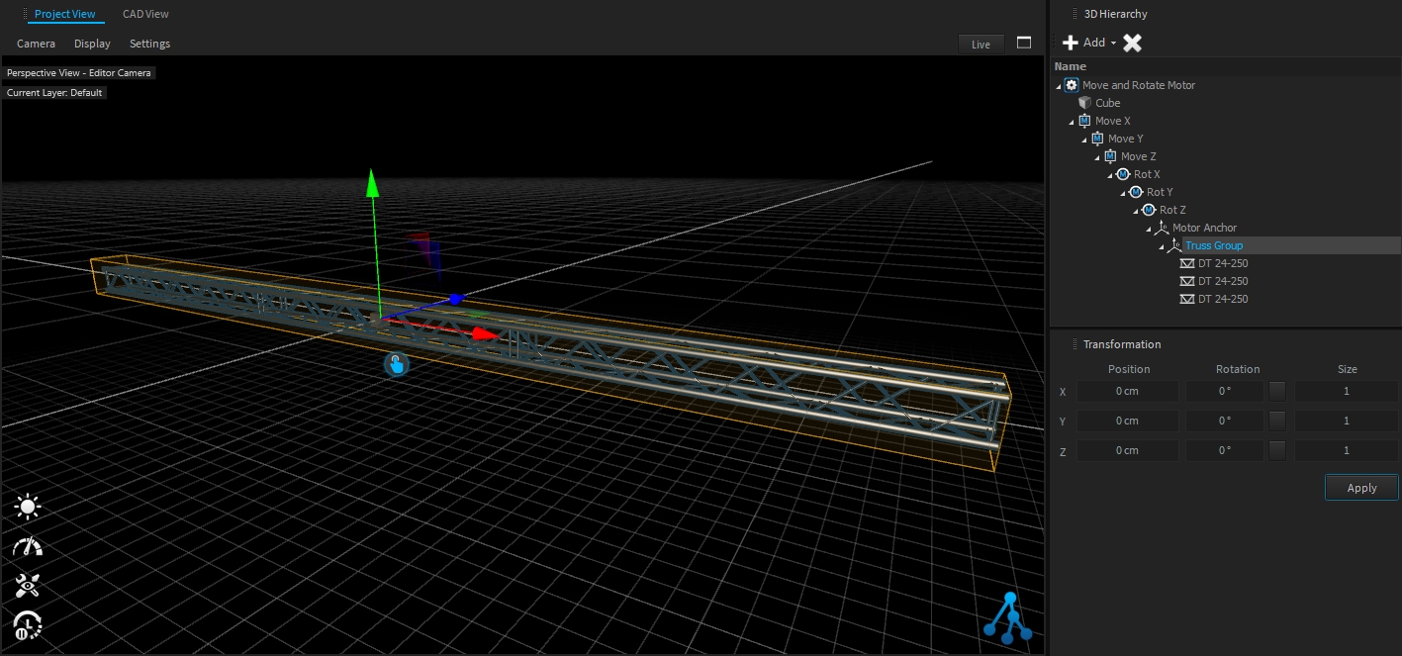Delete selected item with the X icon

click(1133, 43)
